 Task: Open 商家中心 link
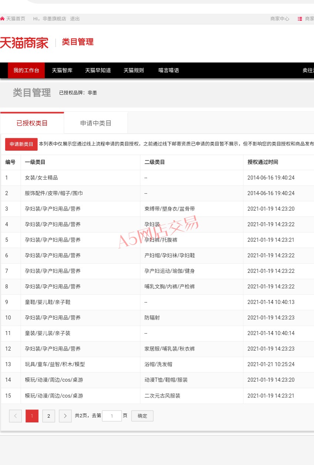[280, 19]
